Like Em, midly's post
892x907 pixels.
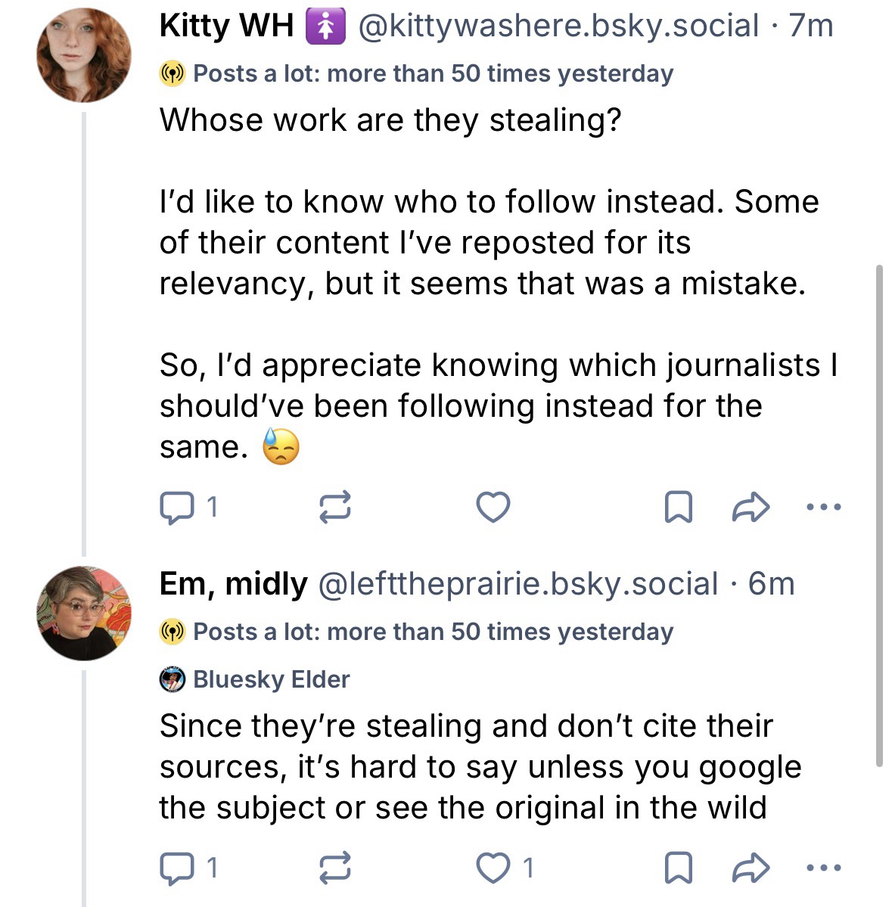tap(495, 867)
